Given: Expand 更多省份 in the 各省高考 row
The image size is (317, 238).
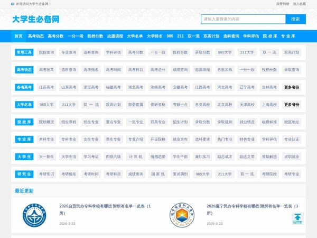Looking at the screenshot, I should point(291,87).
